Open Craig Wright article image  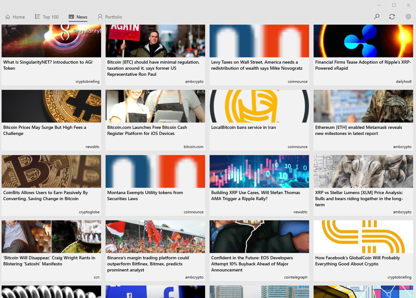pyautogui.click(x=51, y=237)
